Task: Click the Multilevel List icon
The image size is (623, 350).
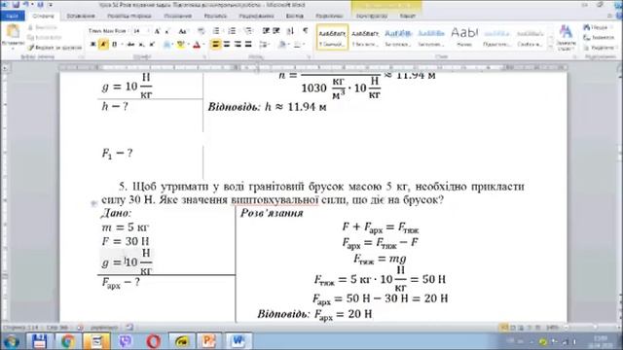Action: coord(248,31)
